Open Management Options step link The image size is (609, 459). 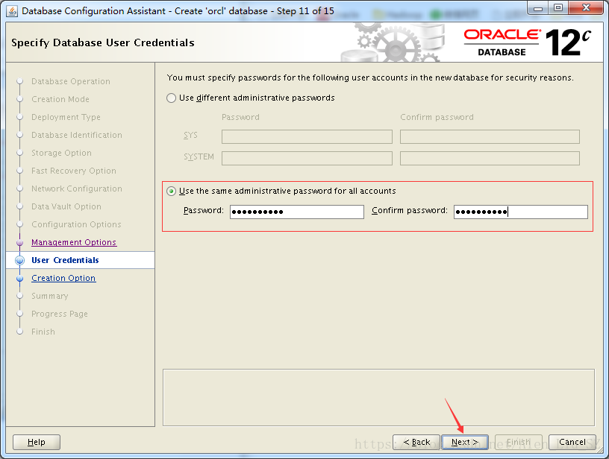[x=74, y=242]
